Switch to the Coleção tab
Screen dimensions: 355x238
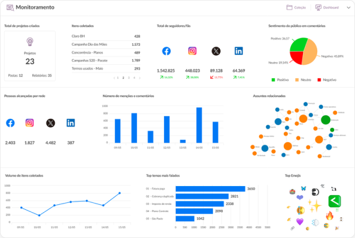tap(296, 8)
